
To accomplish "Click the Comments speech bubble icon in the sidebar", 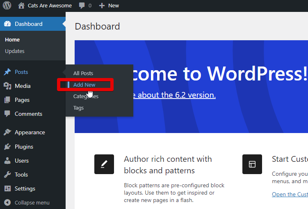I will point(7,114).
